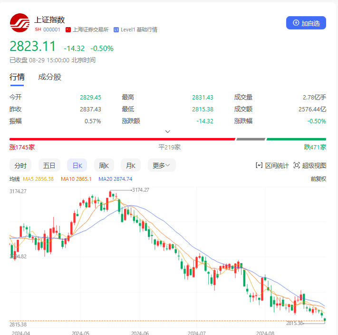Select the 行情 tab
Screen dimensions: 338x335
point(17,77)
